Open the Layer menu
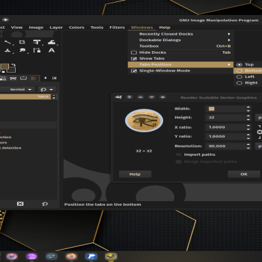The height and width of the screenshot is (262, 262). (56, 28)
